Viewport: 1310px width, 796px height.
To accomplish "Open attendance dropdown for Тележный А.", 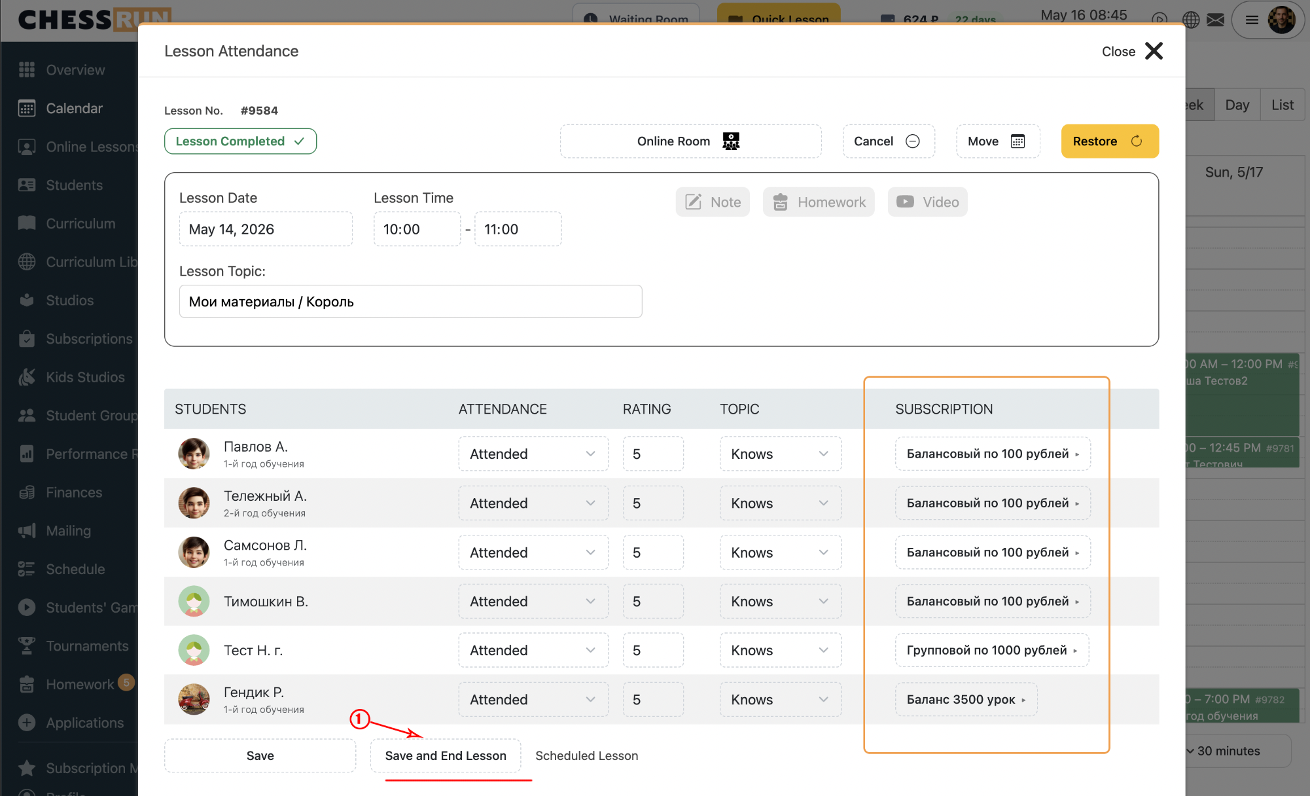I will pos(533,503).
